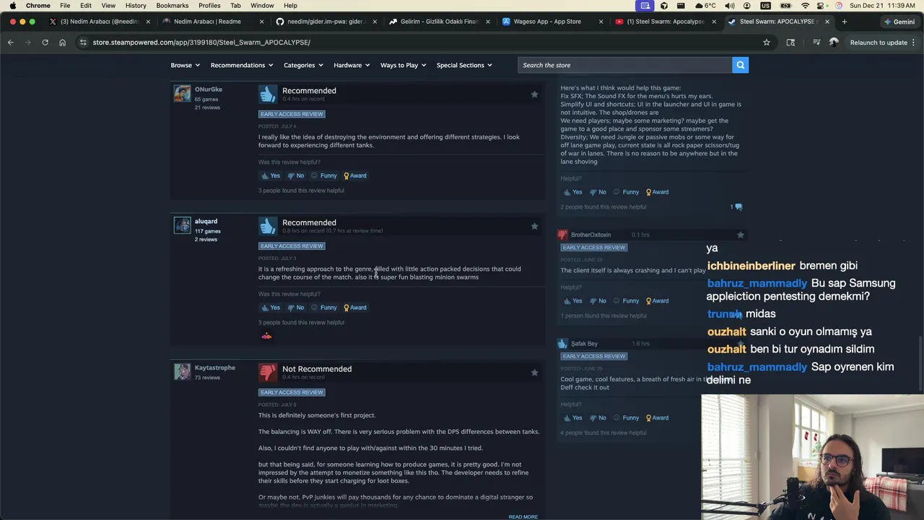Open the macOS Wi-Fi status icon

[x=805, y=6]
